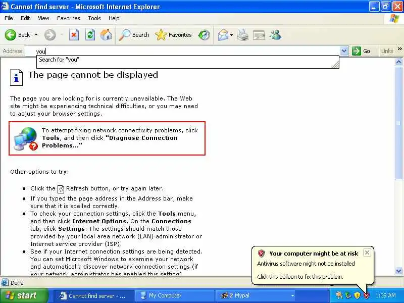Open the Search magnifier toolbar button
This screenshot has height=303, width=404.
point(134,35)
